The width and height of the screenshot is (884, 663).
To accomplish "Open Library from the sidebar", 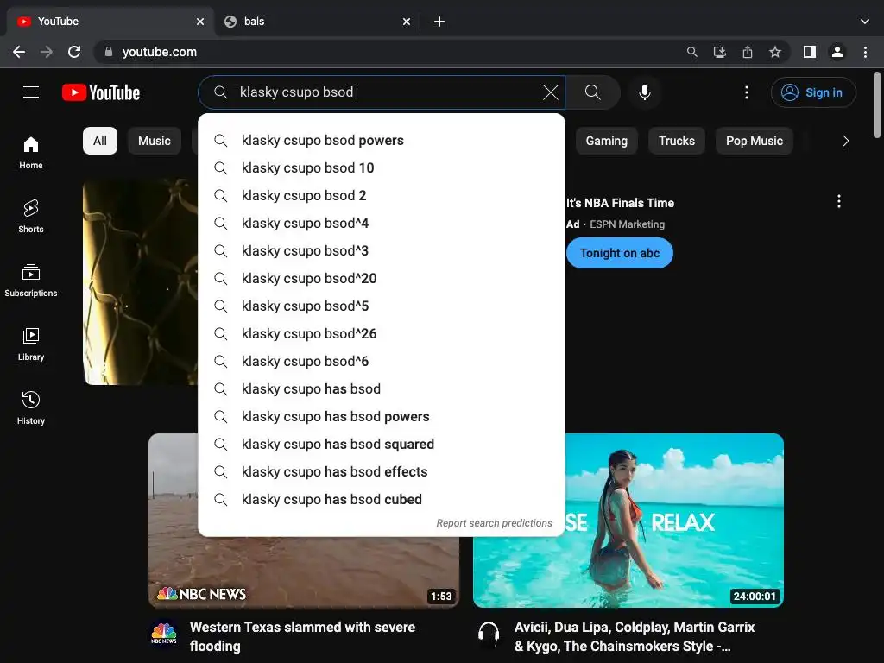I will pos(31,344).
